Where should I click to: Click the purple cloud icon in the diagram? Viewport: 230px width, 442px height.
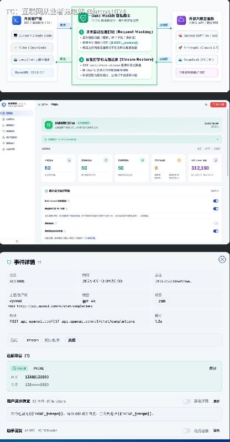pos(181,20)
